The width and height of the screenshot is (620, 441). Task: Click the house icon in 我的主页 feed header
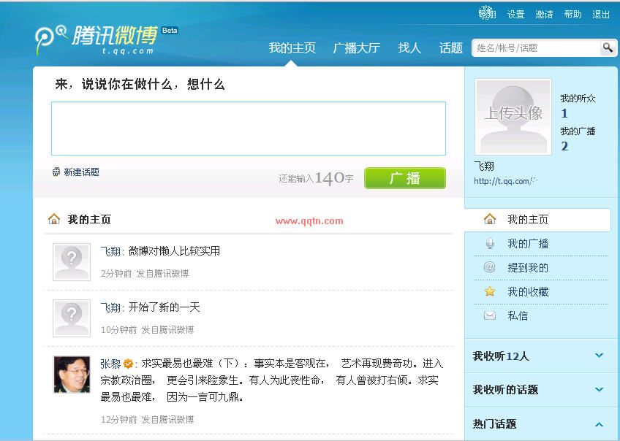point(54,219)
